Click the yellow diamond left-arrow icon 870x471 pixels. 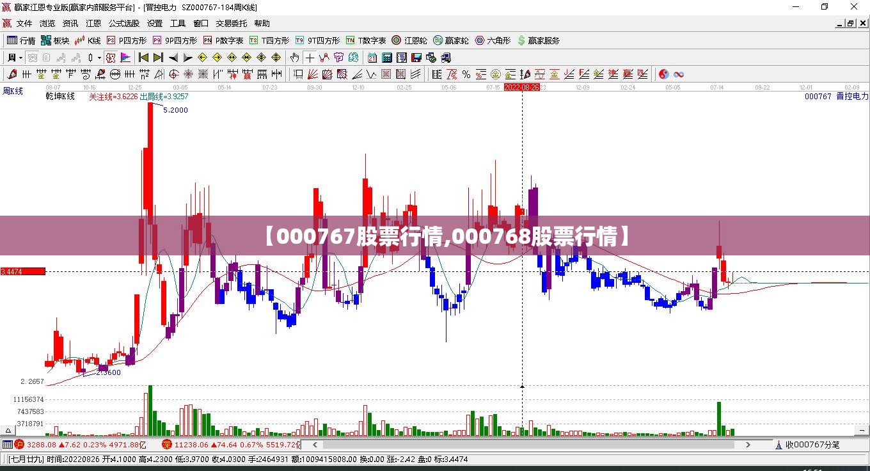tap(202, 58)
